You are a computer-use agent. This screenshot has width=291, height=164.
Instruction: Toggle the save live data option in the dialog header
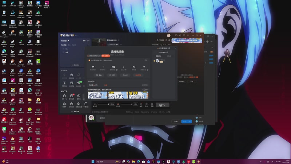coord(163,48)
